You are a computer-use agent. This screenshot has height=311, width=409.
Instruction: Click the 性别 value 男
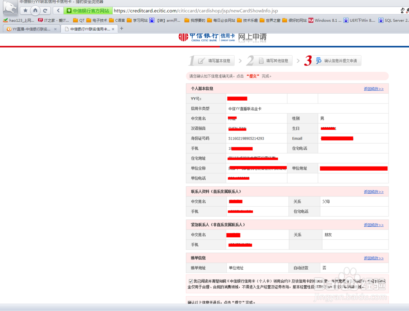322,118
